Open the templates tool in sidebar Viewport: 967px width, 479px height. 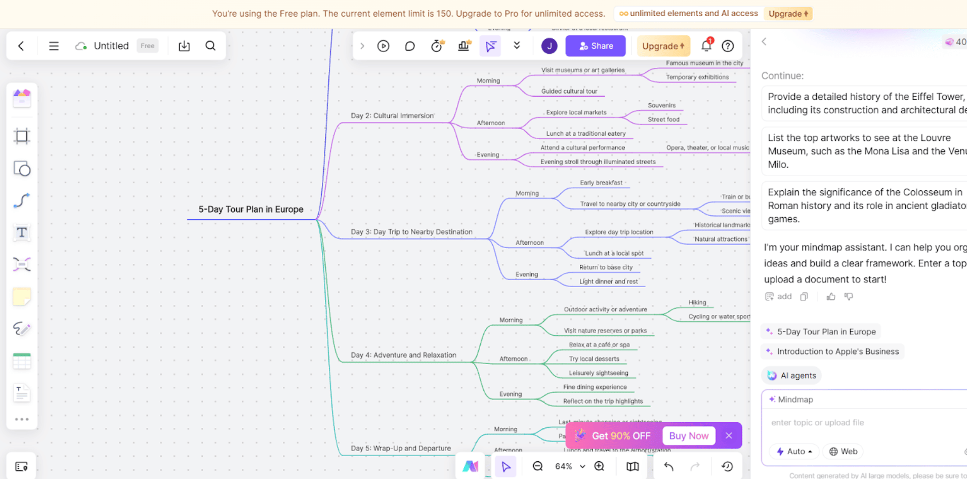pos(22,98)
